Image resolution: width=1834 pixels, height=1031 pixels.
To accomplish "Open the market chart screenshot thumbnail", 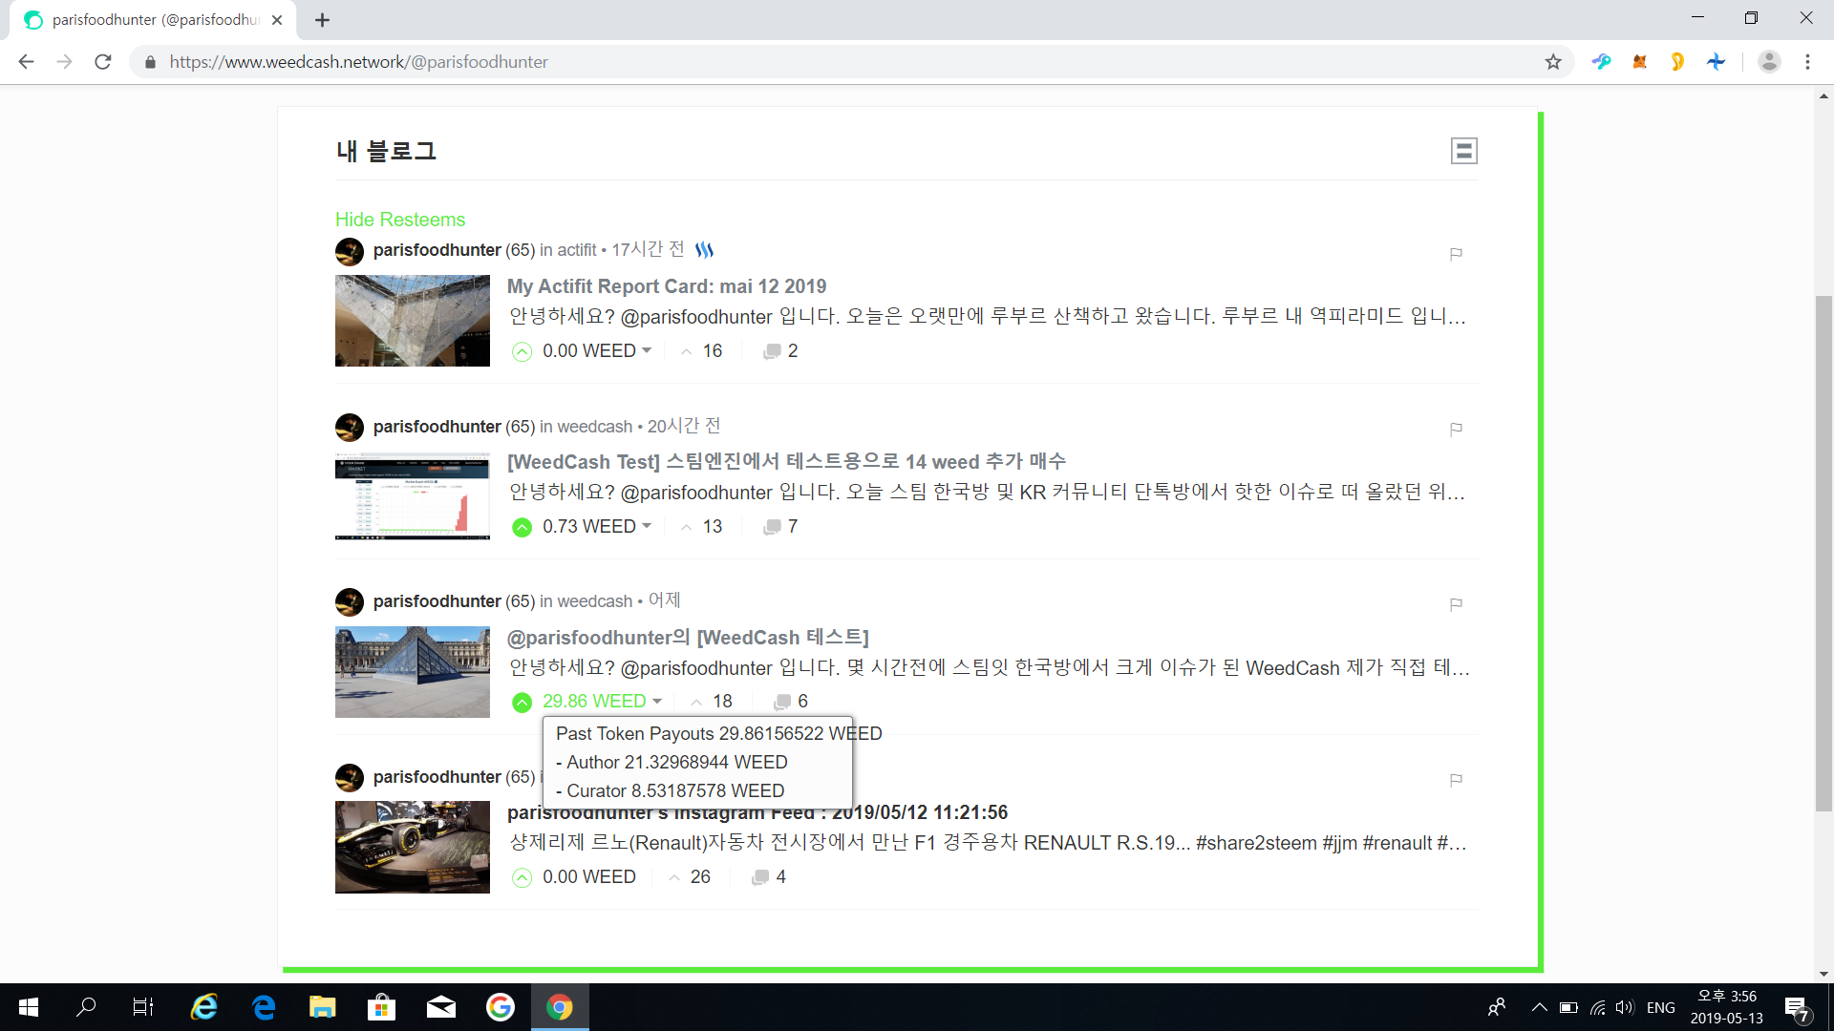I will (413, 496).
